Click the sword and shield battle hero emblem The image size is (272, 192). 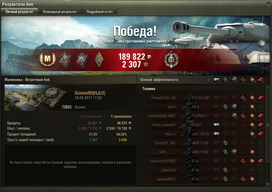pos(171,60)
